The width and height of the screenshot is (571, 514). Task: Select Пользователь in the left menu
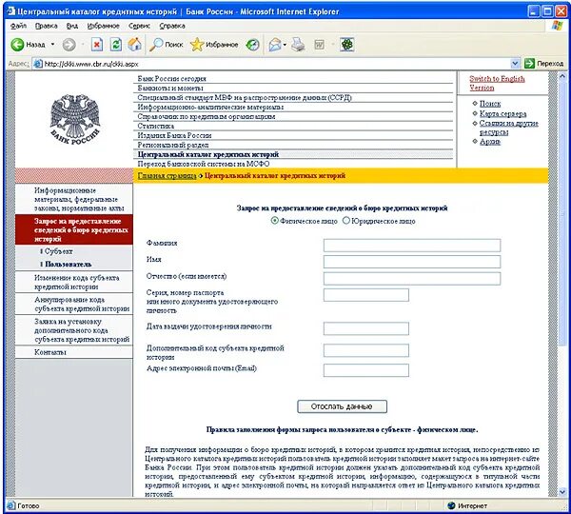(x=69, y=264)
